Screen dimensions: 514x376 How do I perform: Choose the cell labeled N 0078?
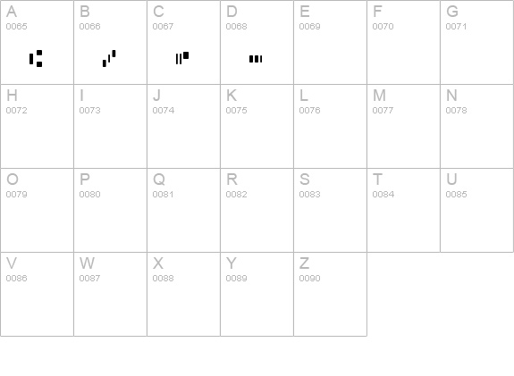click(x=477, y=127)
